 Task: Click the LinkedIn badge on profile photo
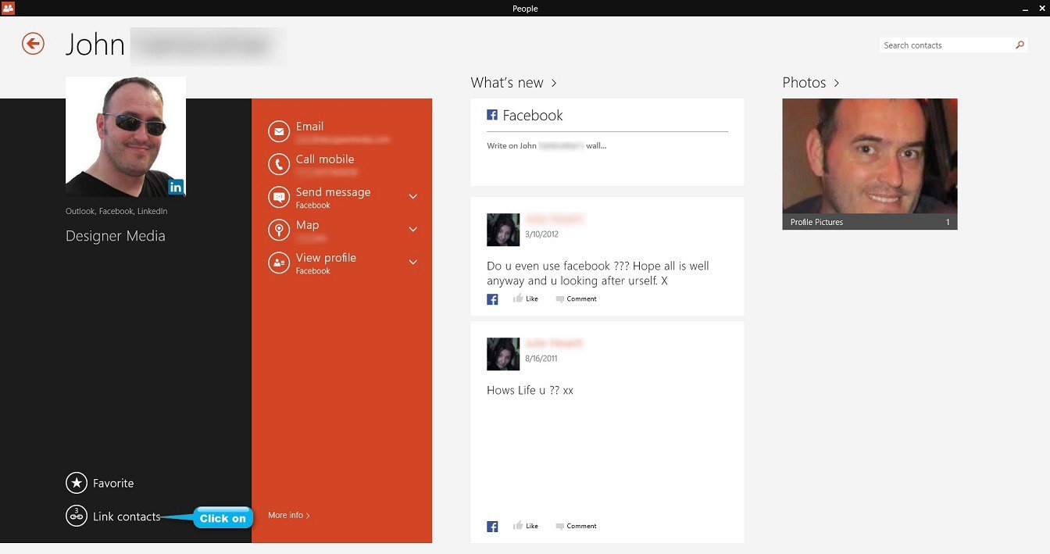176,187
